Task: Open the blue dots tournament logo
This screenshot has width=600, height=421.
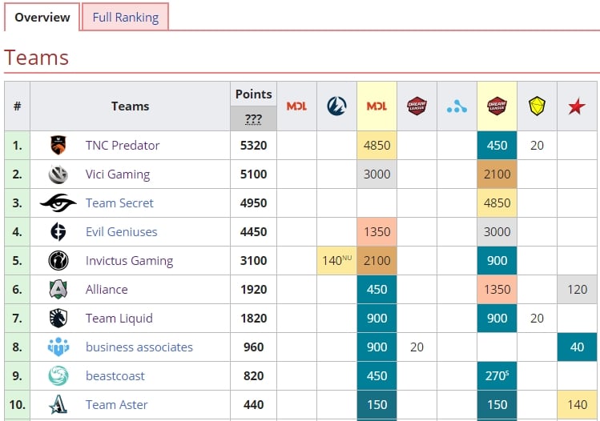Action: [x=457, y=106]
